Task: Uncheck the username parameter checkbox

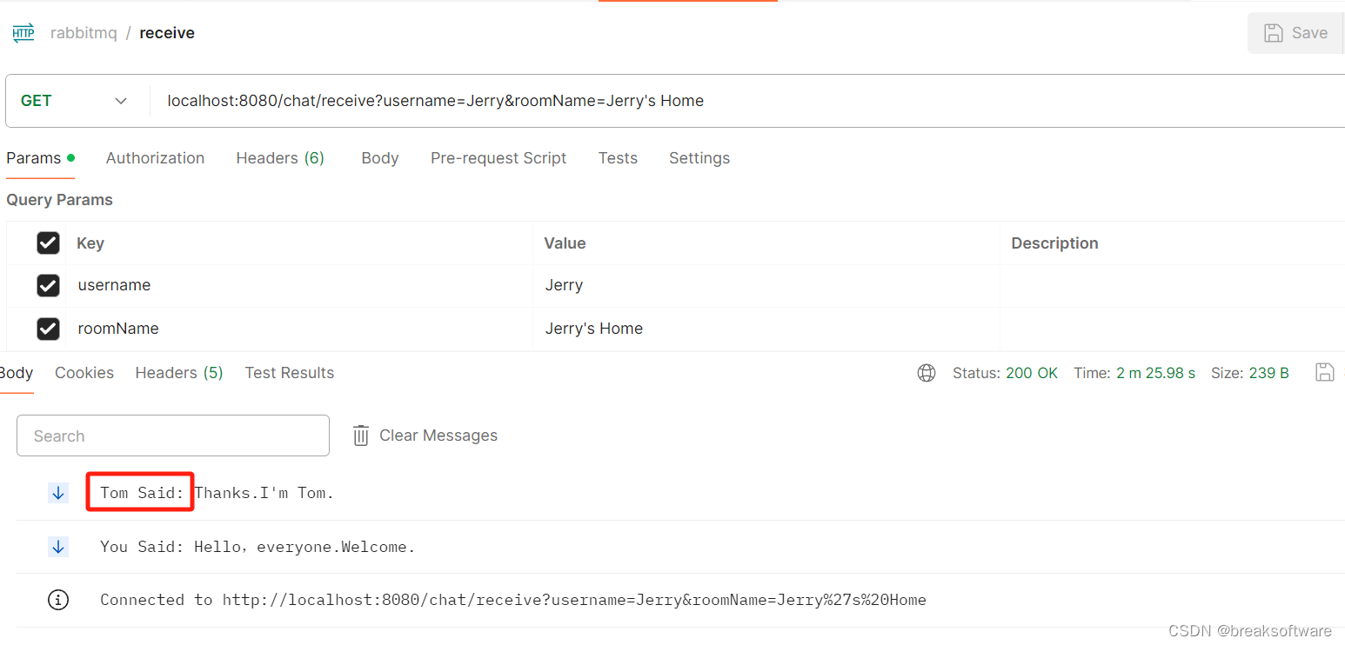Action: point(48,285)
